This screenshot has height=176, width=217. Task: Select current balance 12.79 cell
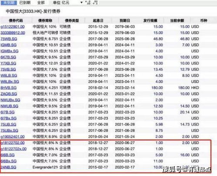pyautogui.click(x=185, y=69)
